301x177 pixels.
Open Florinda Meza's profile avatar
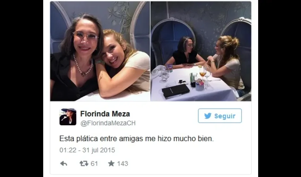point(68,117)
